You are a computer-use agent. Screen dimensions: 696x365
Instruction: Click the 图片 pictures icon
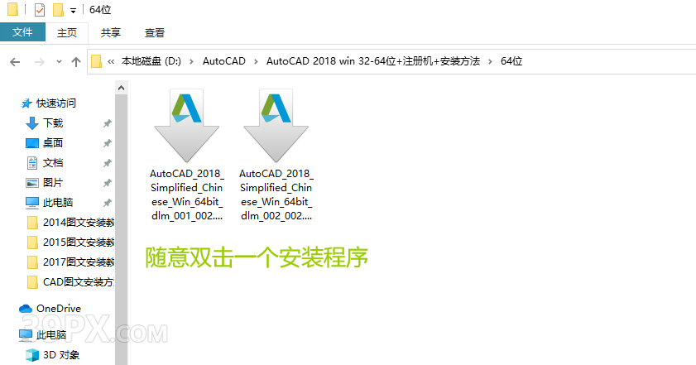click(x=32, y=183)
